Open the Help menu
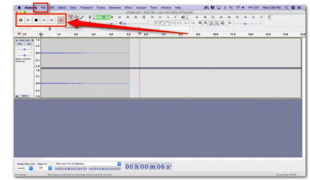The height and width of the screenshot is (180, 310). click(x=178, y=8)
